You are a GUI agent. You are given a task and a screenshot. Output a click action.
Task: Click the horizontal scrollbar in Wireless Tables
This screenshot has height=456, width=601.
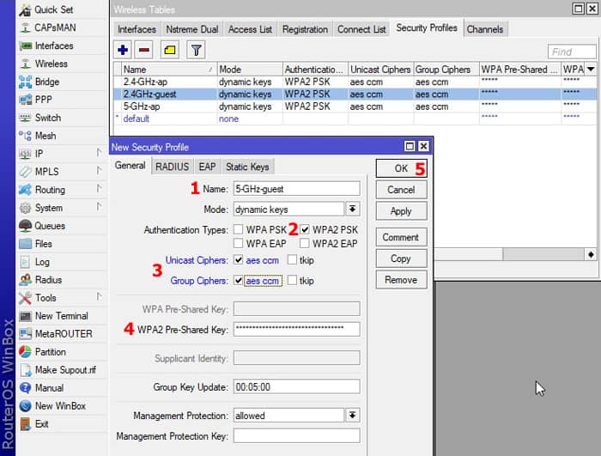pyautogui.click(x=543, y=254)
